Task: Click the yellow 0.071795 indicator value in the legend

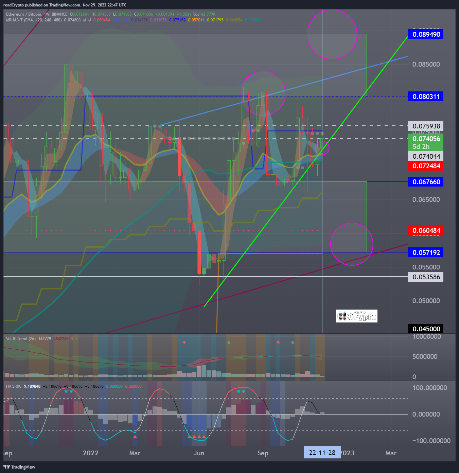Action: point(215,20)
